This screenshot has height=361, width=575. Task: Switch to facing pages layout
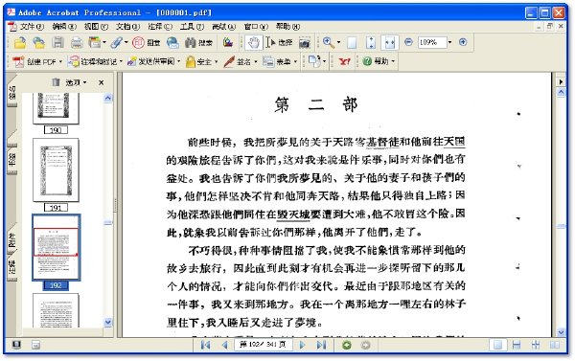coord(555,345)
